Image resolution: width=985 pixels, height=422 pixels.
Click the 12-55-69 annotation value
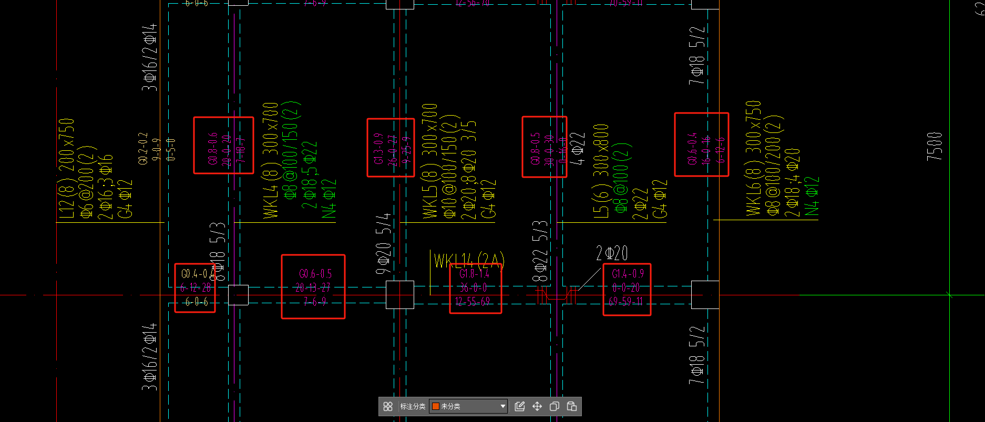pyautogui.click(x=473, y=302)
